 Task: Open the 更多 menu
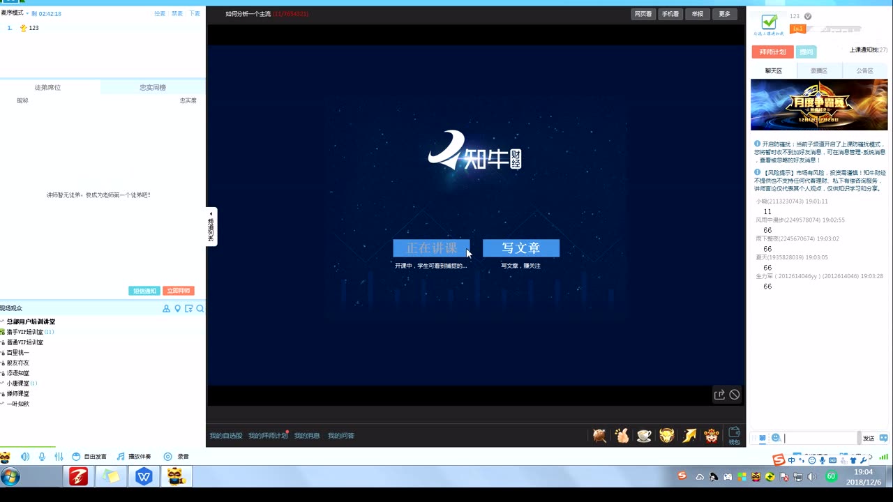tap(725, 14)
